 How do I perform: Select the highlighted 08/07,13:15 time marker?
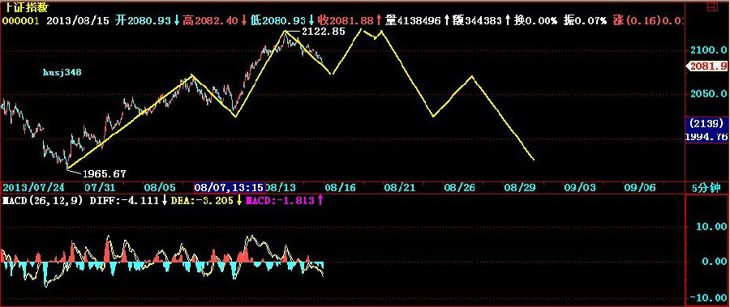coord(230,187)
